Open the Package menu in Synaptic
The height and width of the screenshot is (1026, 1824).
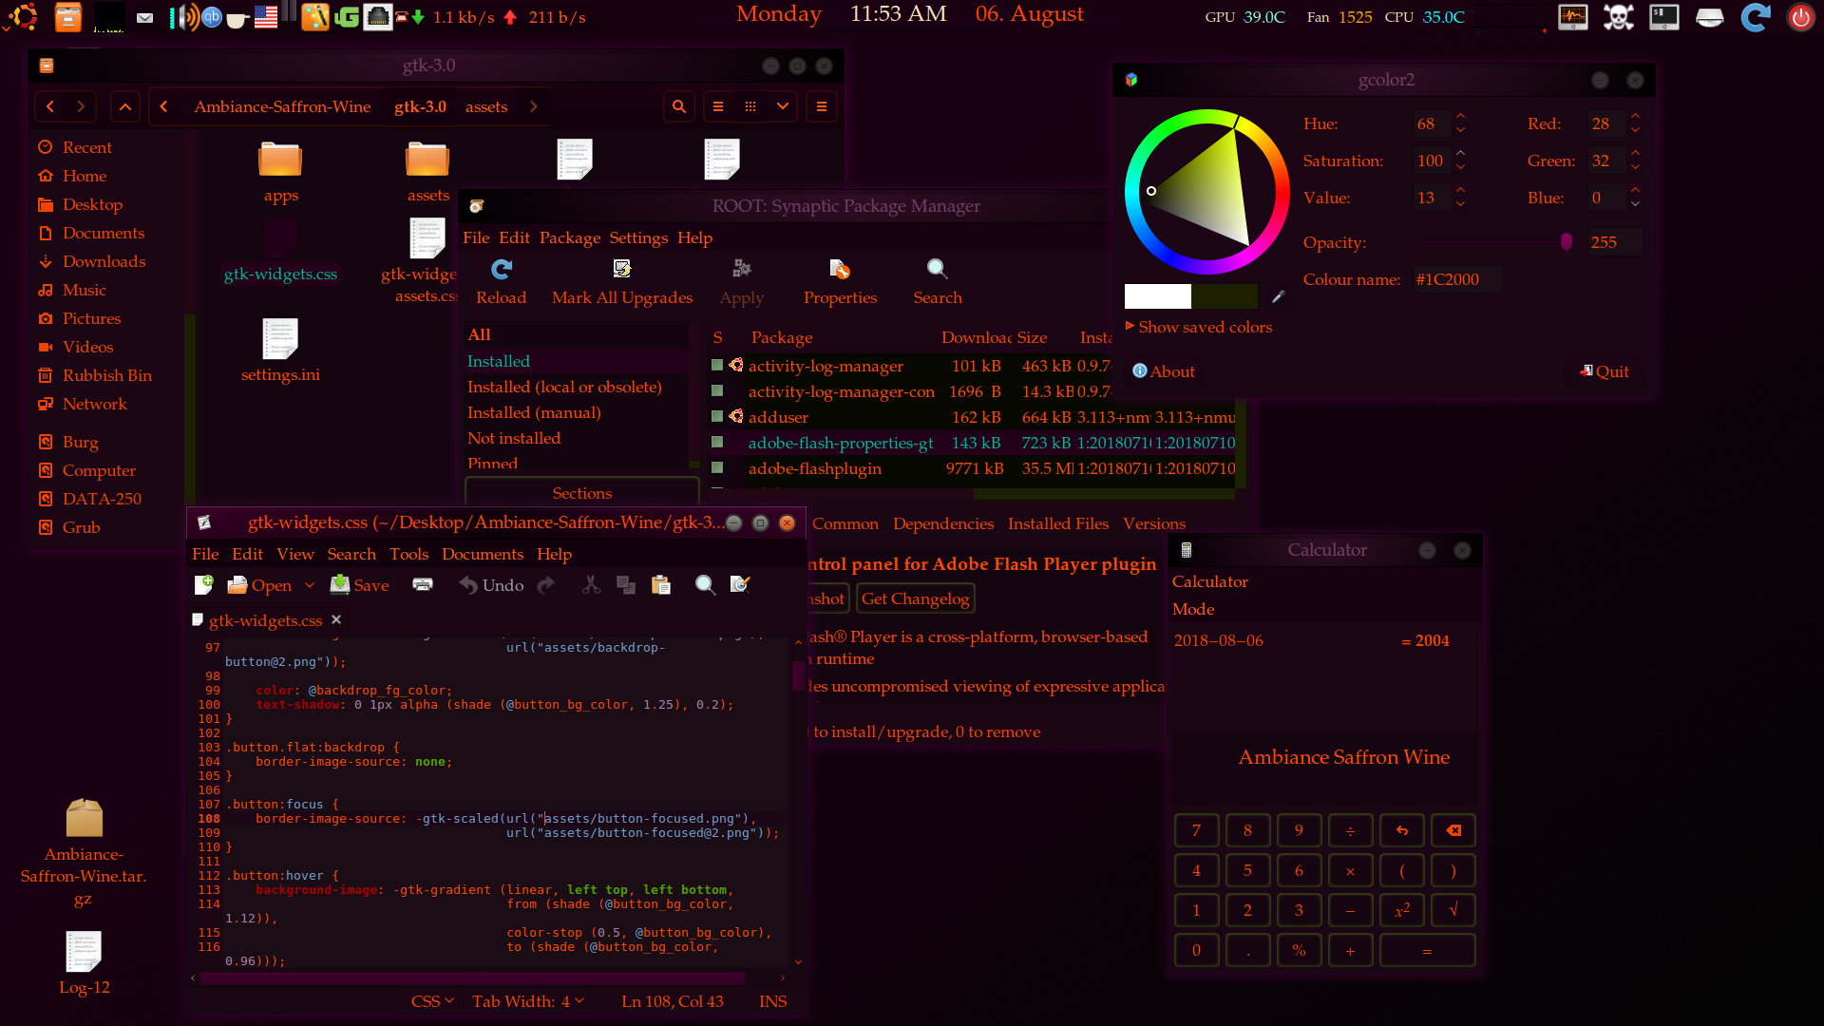569,237
